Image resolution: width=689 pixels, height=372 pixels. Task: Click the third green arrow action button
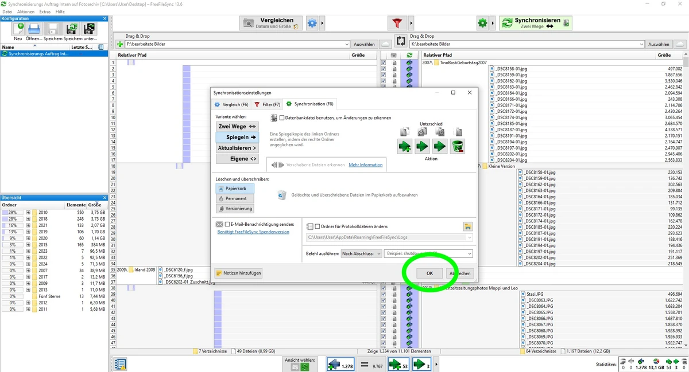(440, 146)
